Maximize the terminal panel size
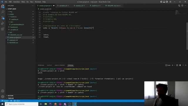 click(x=183, y=65)
